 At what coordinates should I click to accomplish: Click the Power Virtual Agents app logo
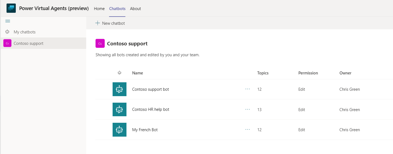click(x=11, y=8)
